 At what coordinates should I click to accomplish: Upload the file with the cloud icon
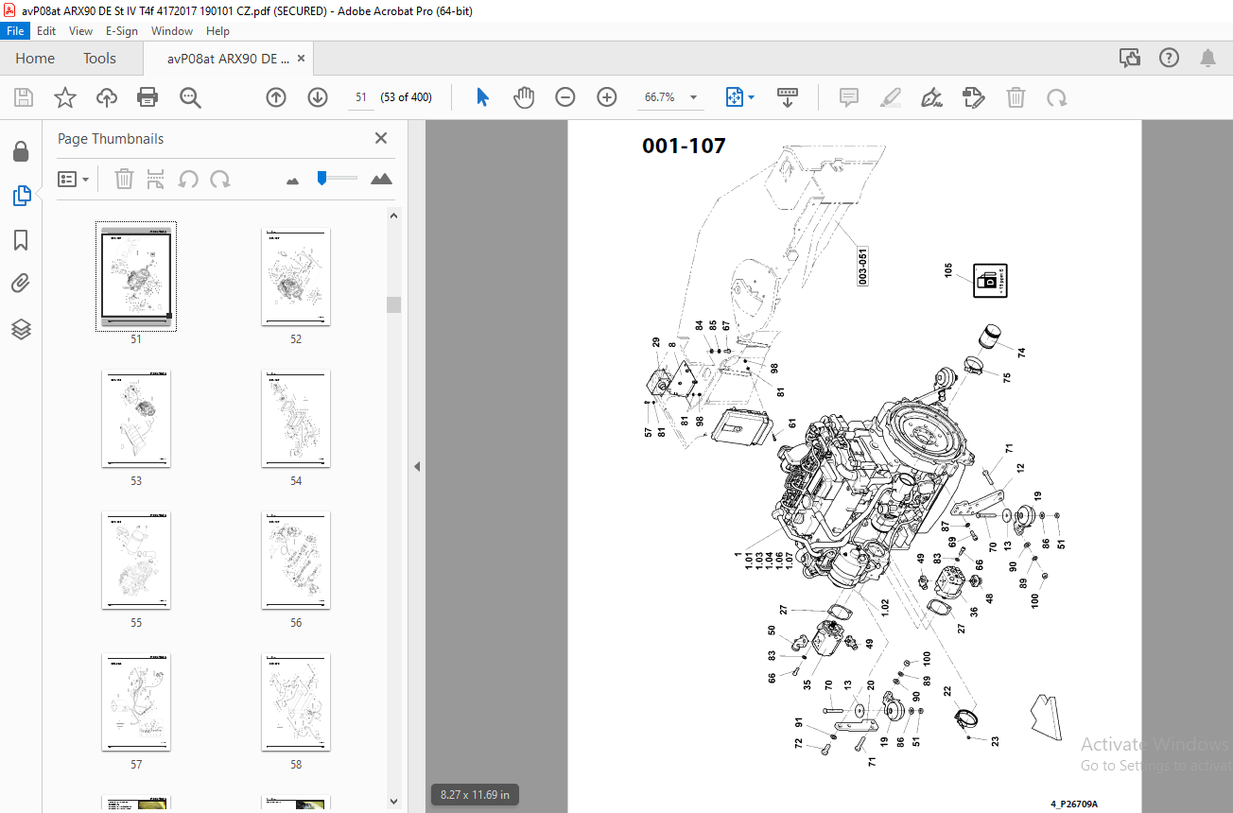(106, 97)
